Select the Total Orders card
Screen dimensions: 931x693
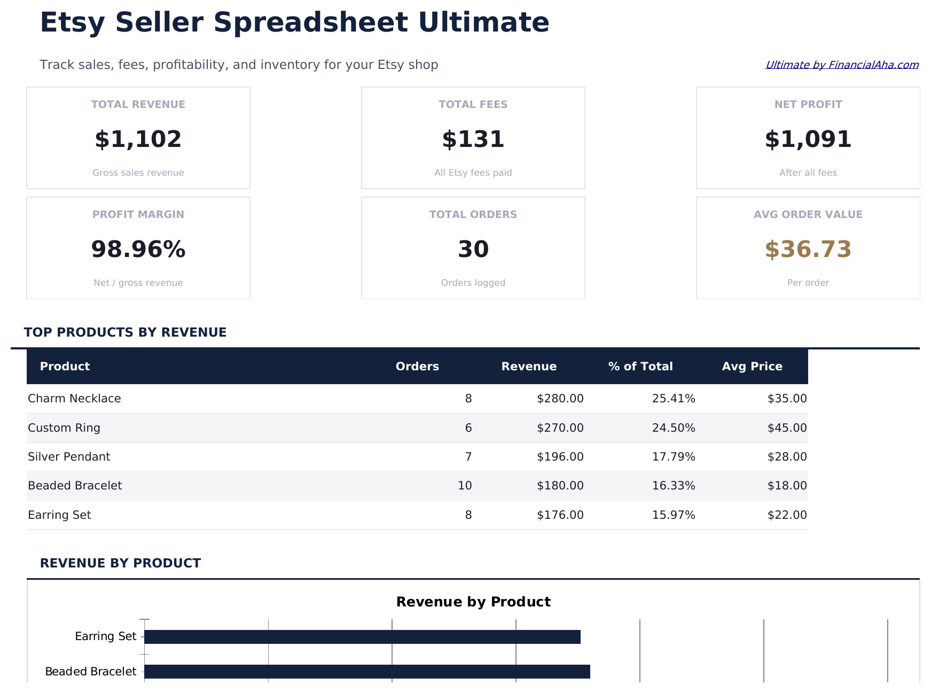click(x=472, y=247)
